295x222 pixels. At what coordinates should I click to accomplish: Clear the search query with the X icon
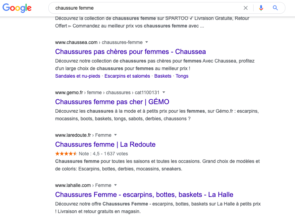pyautogui.click(x=246, y=8)
